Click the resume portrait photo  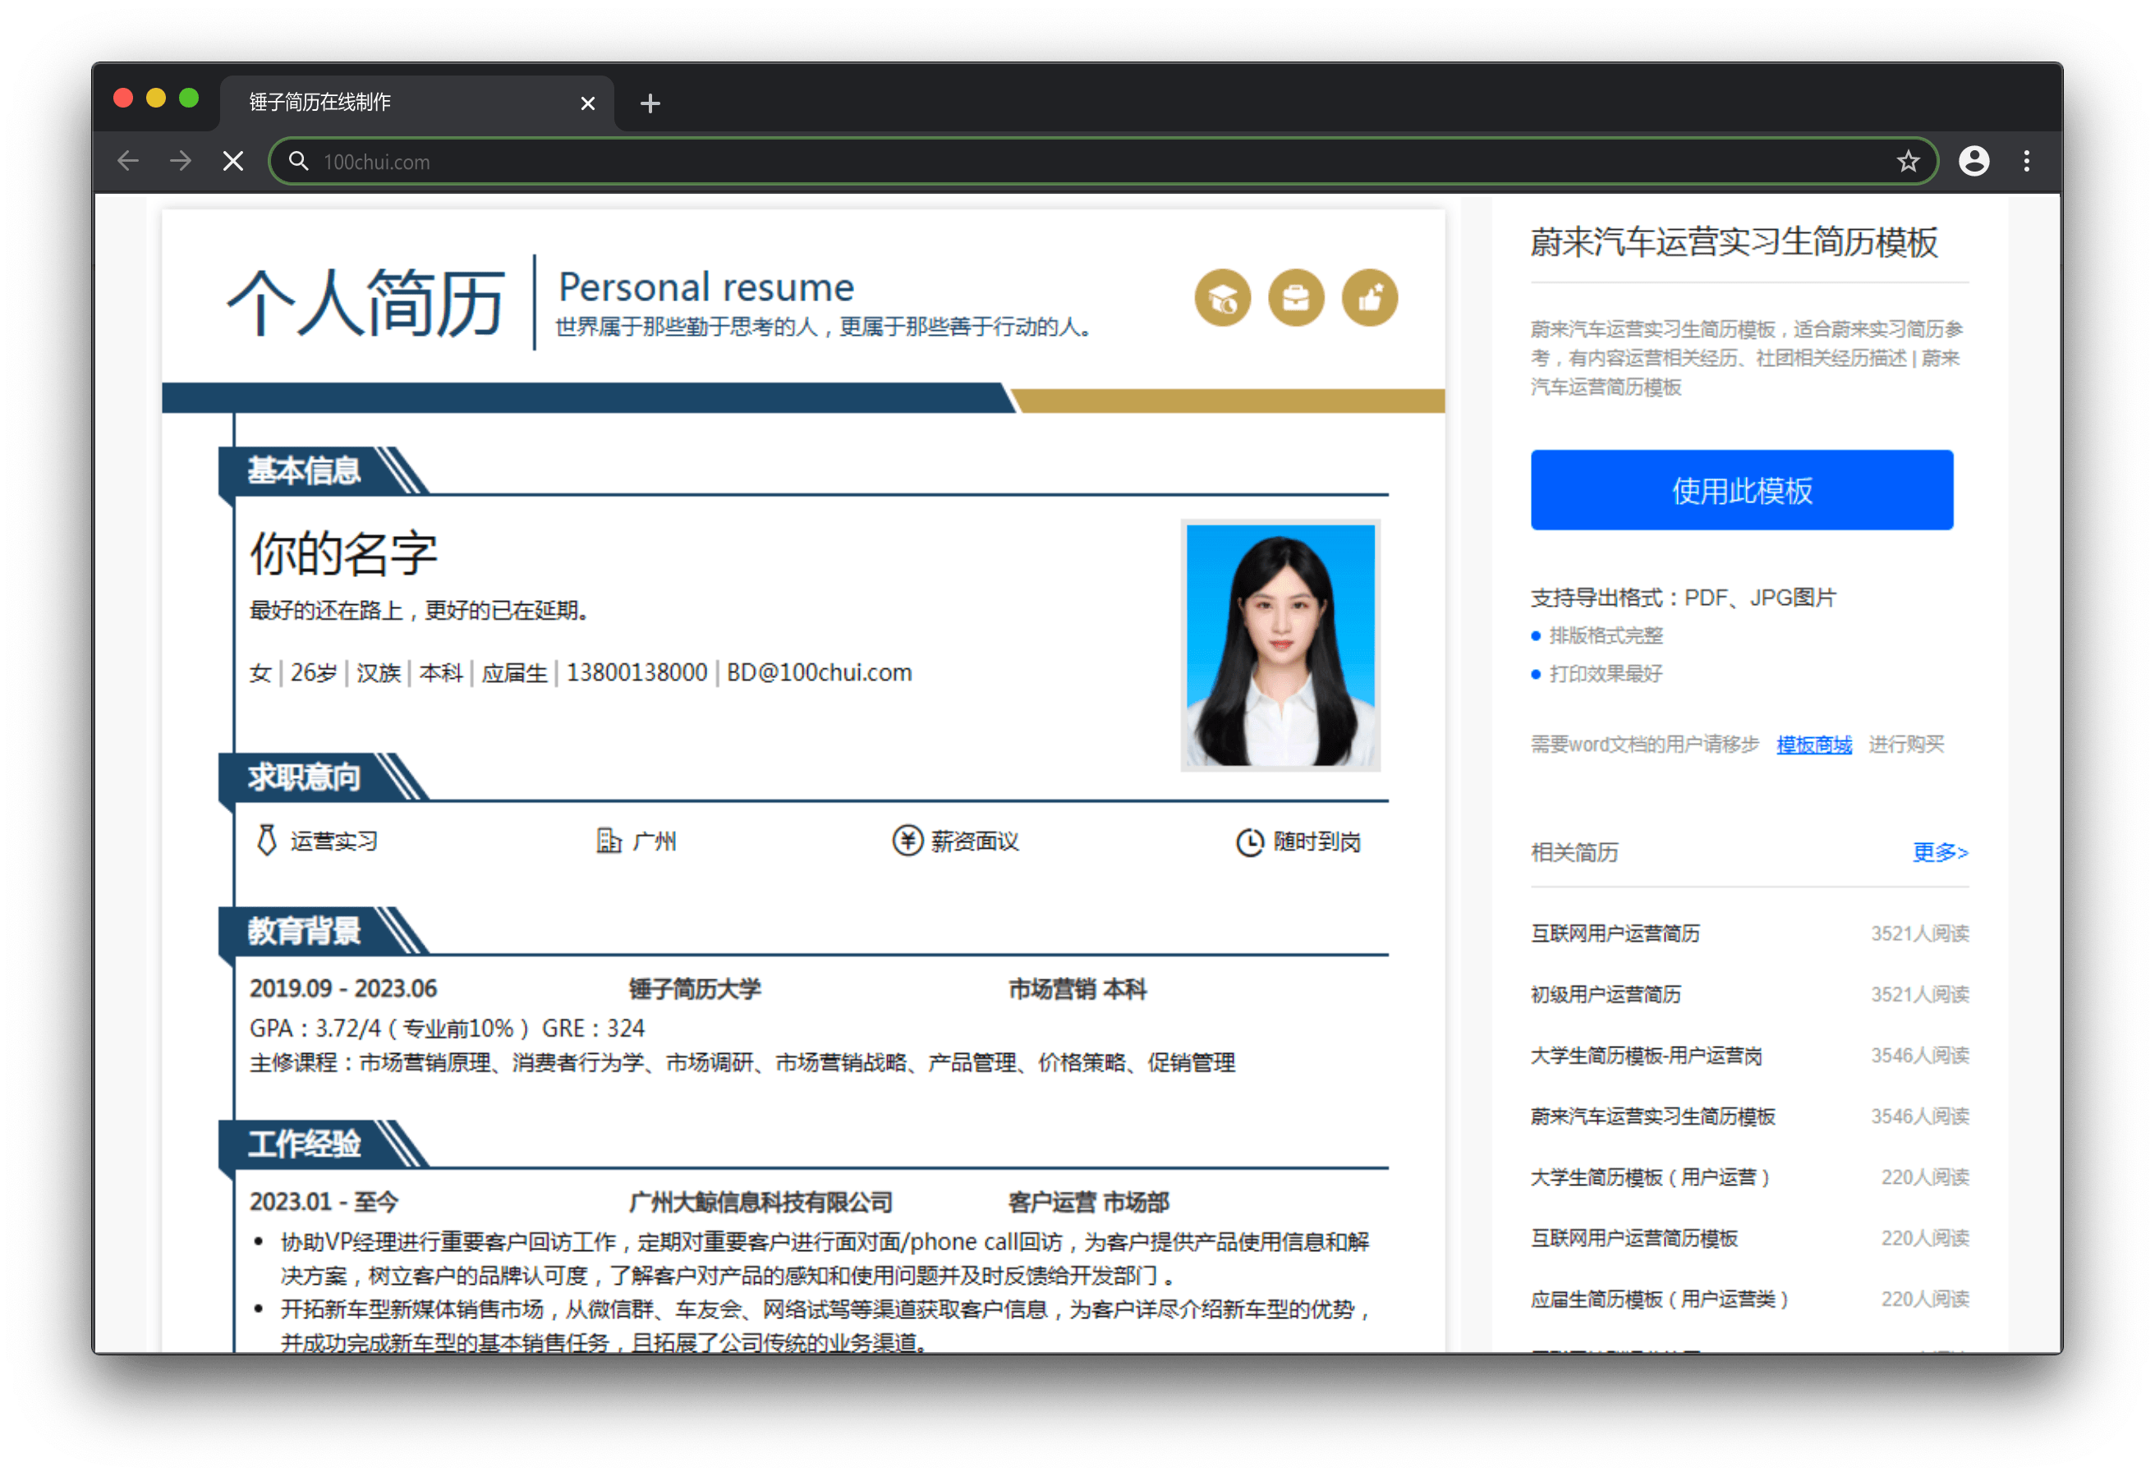pos(1280,645)
